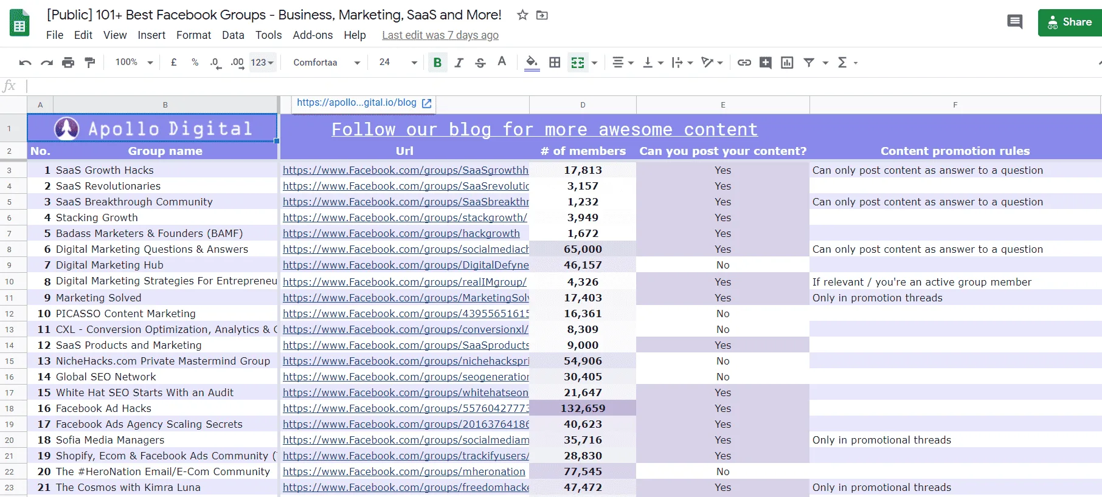The height and width of the screenshot is (497, 1102).
Task: Expand merge cells options arrow
Action: point(594,63)
